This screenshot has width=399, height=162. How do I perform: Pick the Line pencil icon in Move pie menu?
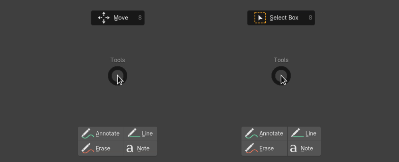click(x=134, y=133)
